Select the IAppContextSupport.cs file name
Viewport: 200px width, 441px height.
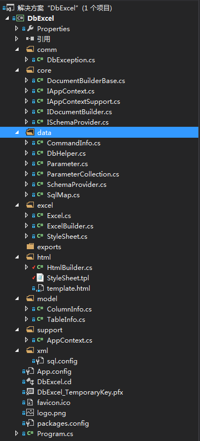coord(84,102)
